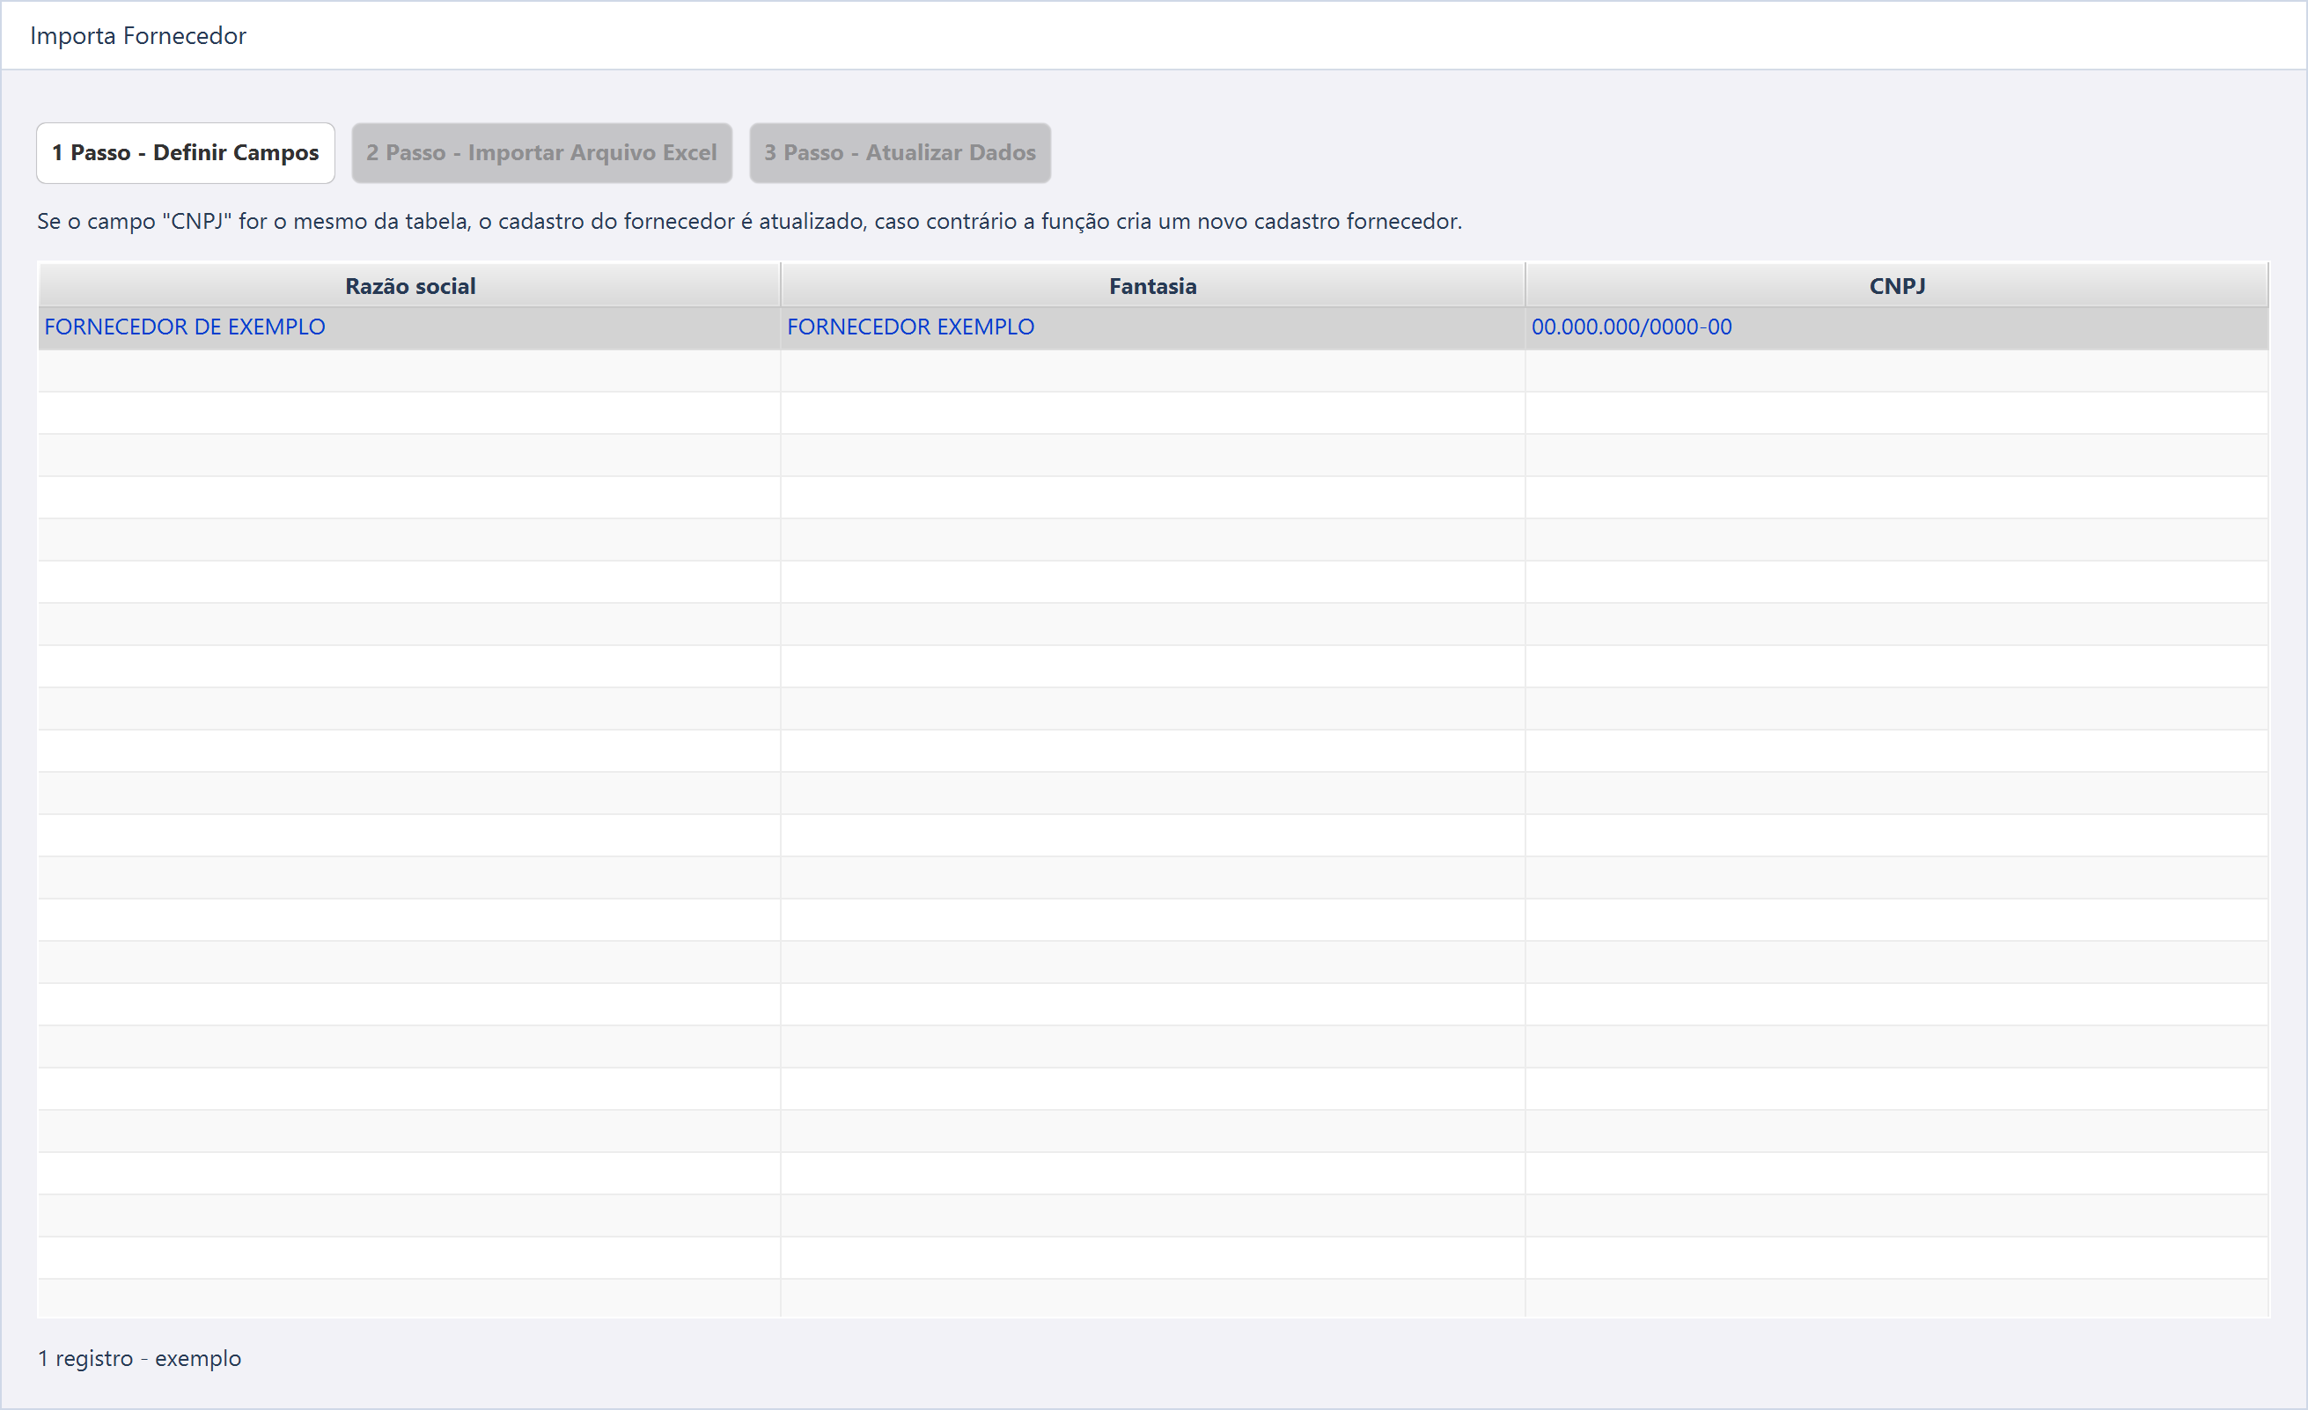This screenshot has width=2308, height=1410.
Task: Select empty Fantasia cell below FORNECEDOR EXEMPLO
Action: tap(1152, 371)
